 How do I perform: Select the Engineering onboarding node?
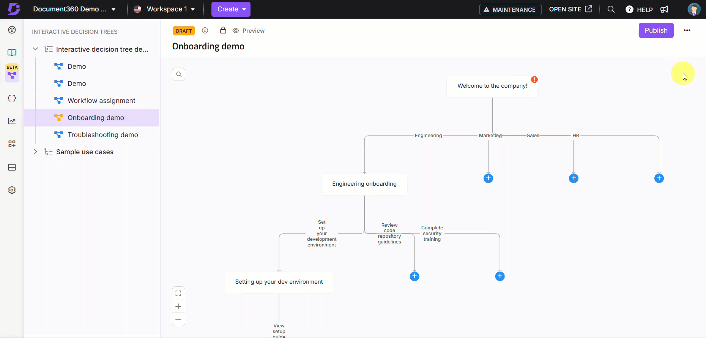[x=364, y=184]
